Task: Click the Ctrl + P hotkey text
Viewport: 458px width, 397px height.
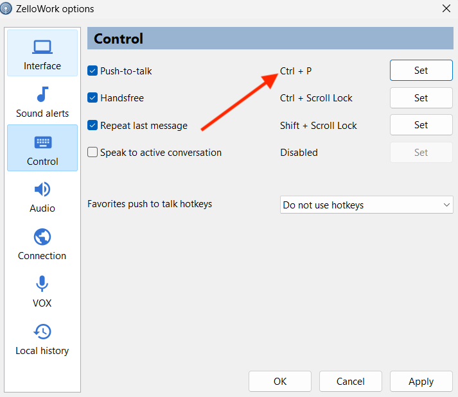Action: pyautogui.click(x=296, y=71)
